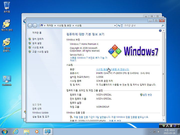This screenshot has height=135, width=180.
Task: Click the 시스템 등급 unavailable rating link
Action: point(112,69)
